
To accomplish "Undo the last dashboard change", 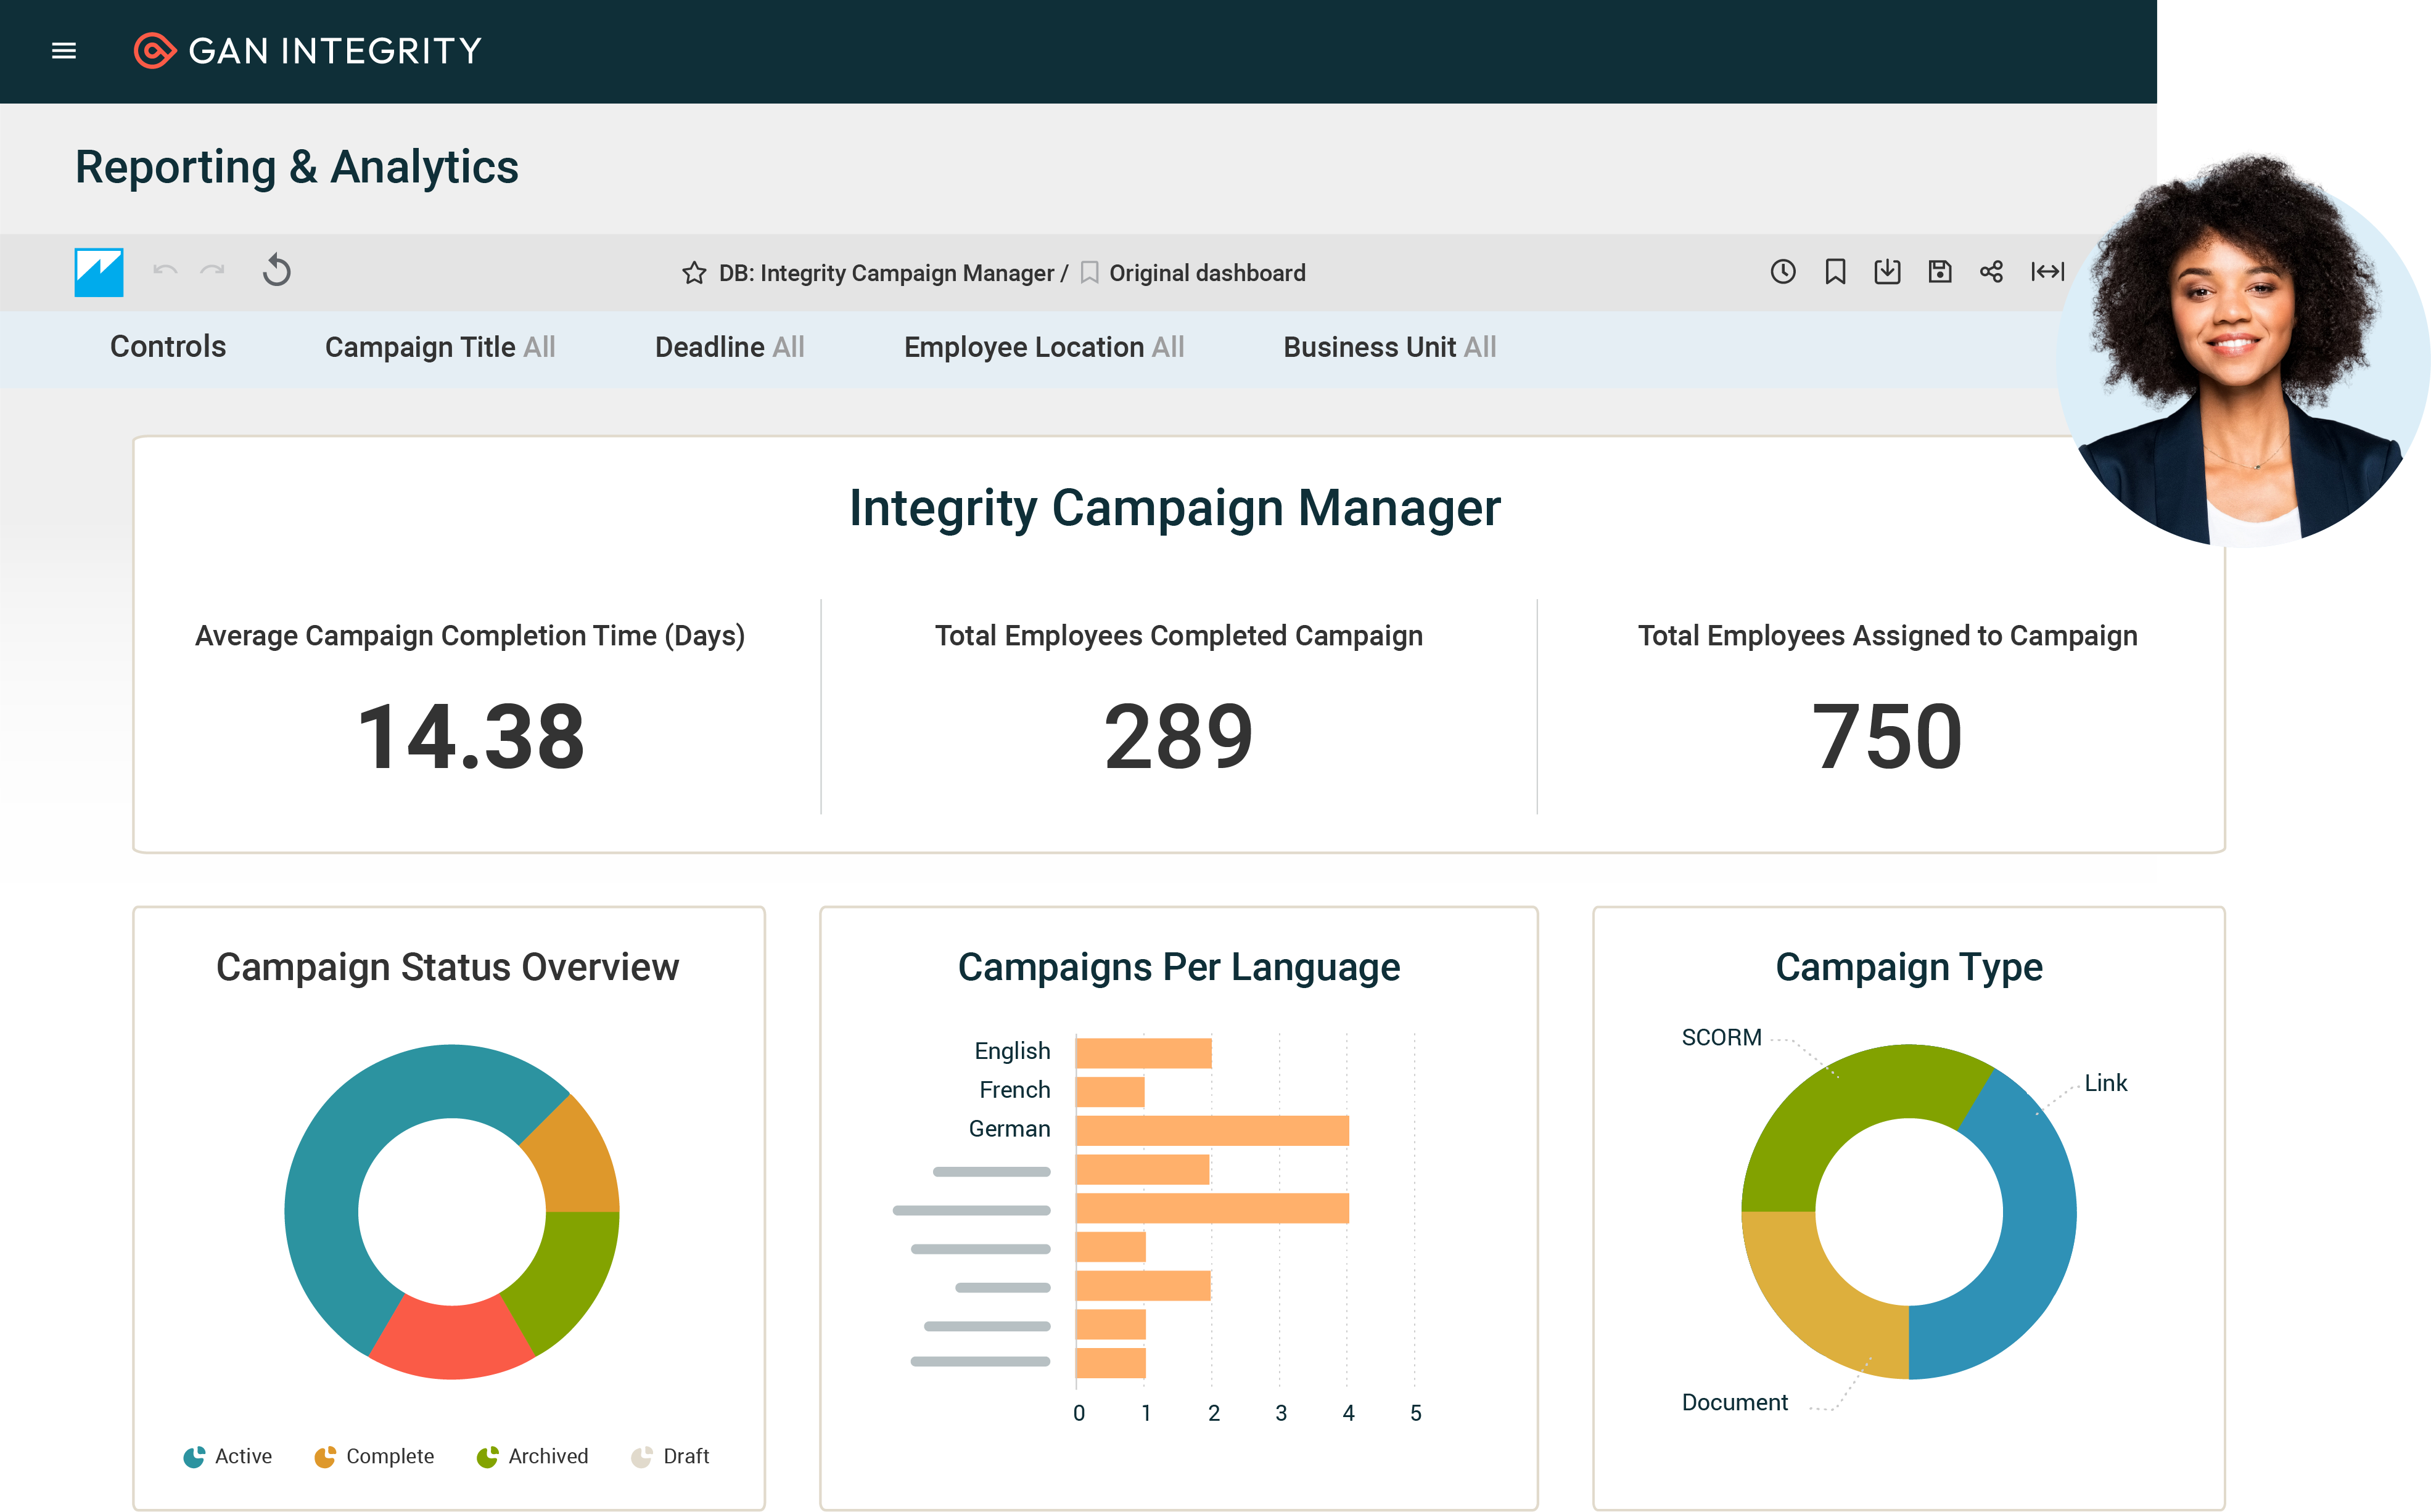I will click(x=165, y=271).
